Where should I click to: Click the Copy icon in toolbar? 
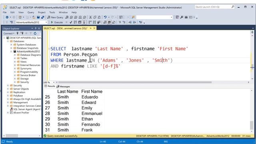(x=95, y=17)
